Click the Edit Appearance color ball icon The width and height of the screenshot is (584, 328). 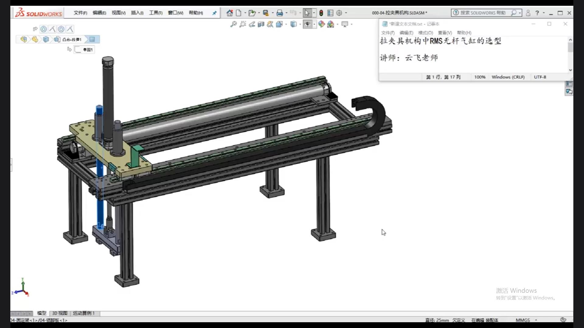(322, 24)
